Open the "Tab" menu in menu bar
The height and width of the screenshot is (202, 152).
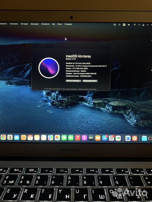(53, 24)
